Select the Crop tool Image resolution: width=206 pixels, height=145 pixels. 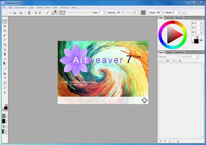[5, 44]
